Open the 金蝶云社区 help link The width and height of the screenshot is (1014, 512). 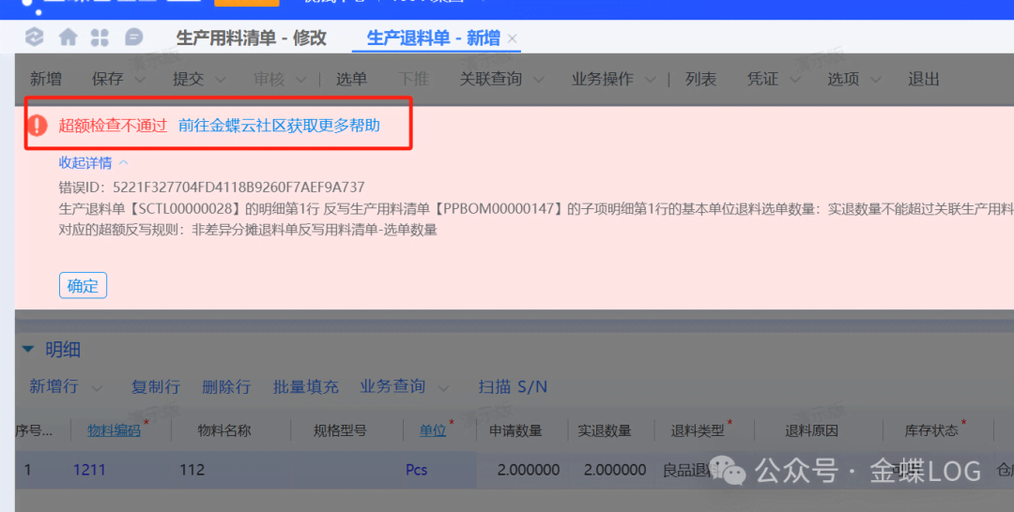pyautogui.click(x=279, y=126)
